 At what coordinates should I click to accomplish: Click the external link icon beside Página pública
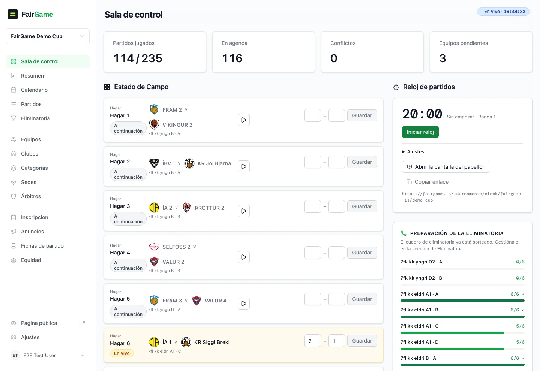(82, 323)
